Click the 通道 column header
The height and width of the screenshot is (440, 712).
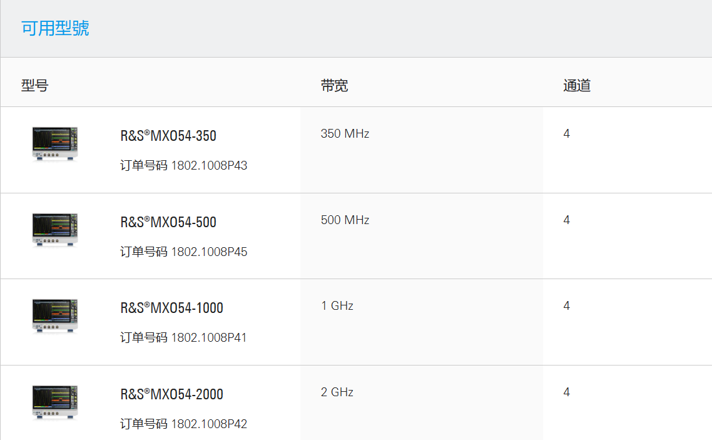tap(576, 86)
